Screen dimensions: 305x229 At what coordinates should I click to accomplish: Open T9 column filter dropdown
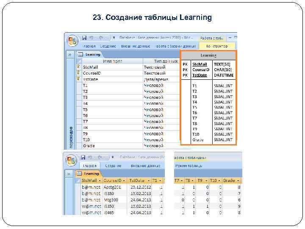(x=206, y=181)
